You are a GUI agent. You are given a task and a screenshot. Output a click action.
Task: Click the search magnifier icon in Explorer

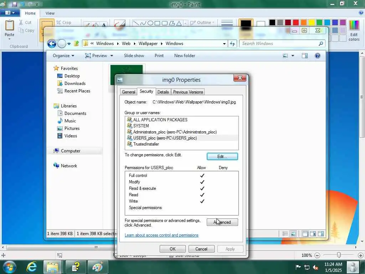click(321, 44)
